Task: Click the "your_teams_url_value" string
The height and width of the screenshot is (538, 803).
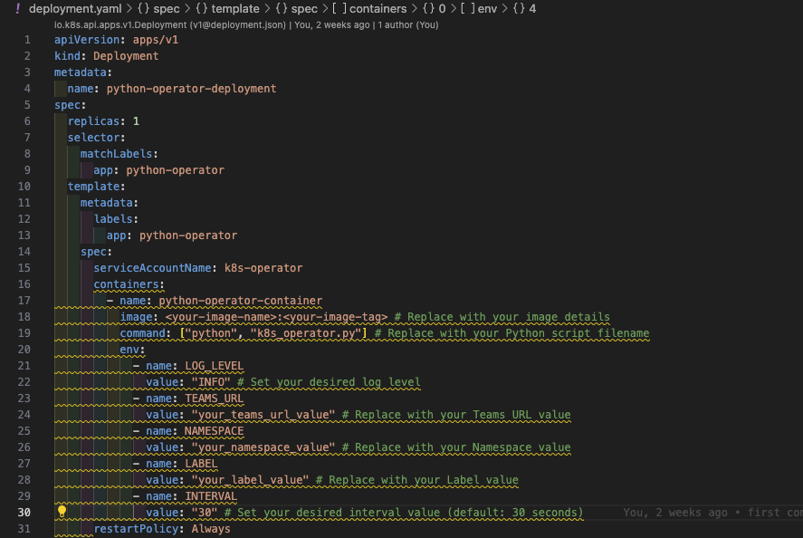Action: click(263, 415)
